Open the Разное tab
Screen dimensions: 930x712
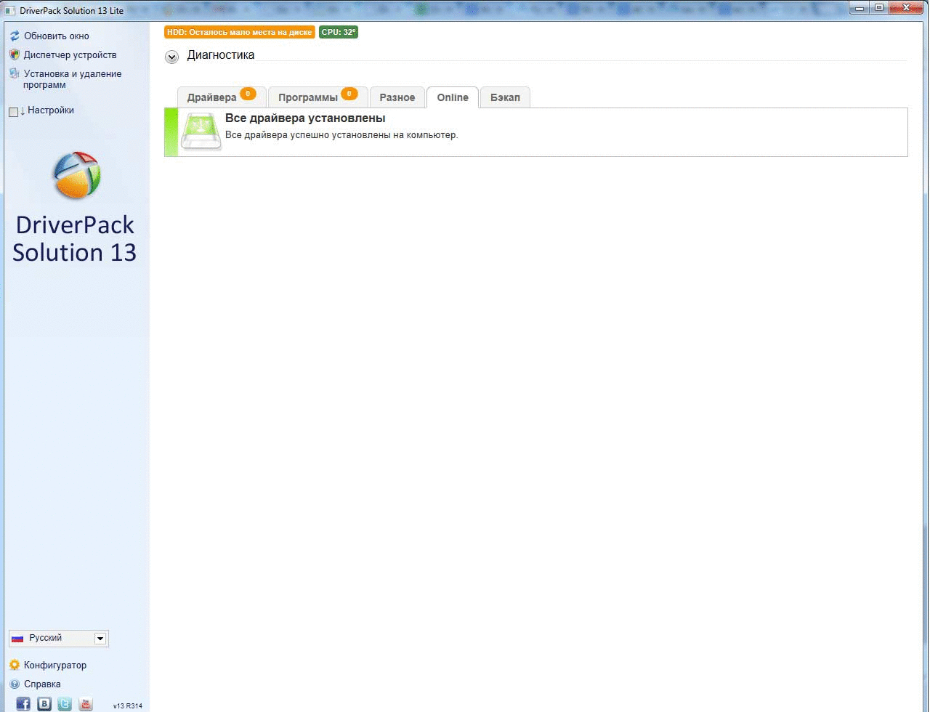(397, 97)
